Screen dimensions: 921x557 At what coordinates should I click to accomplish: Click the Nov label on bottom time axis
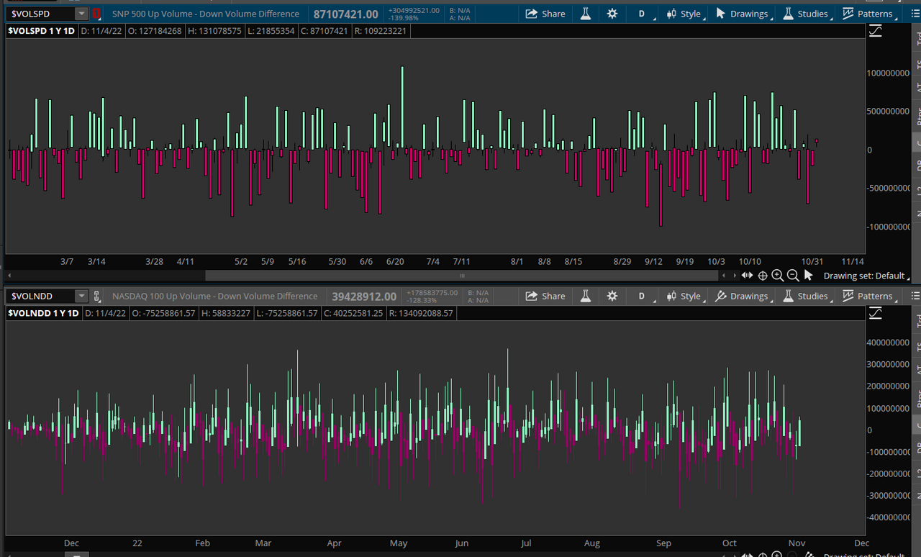coord(797,543)
